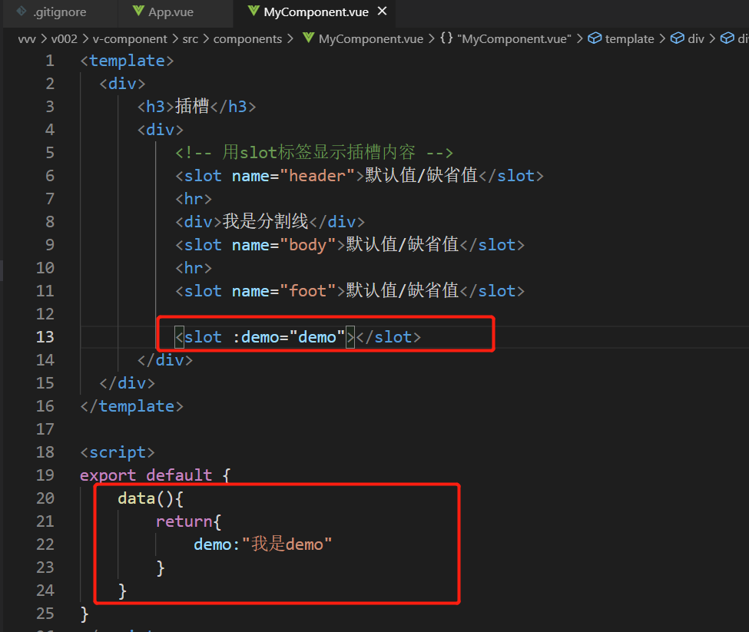Image resolution: width=749 pixels, height=632 pixels.
Task: Select the v002 breadcrumb item
Action: (65, 38)
